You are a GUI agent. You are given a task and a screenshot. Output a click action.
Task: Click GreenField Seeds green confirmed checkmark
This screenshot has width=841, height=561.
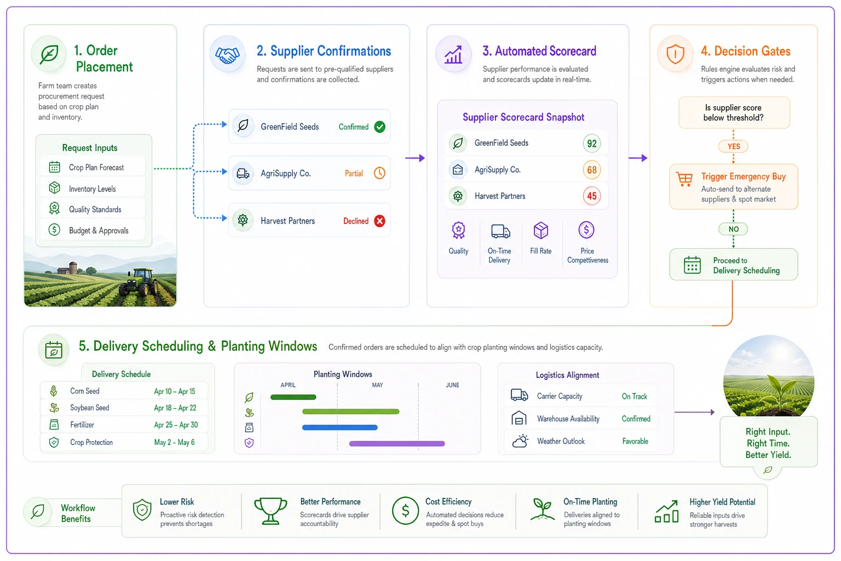pos(379,127)
